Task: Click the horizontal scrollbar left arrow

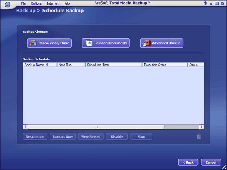Action: 26,127
